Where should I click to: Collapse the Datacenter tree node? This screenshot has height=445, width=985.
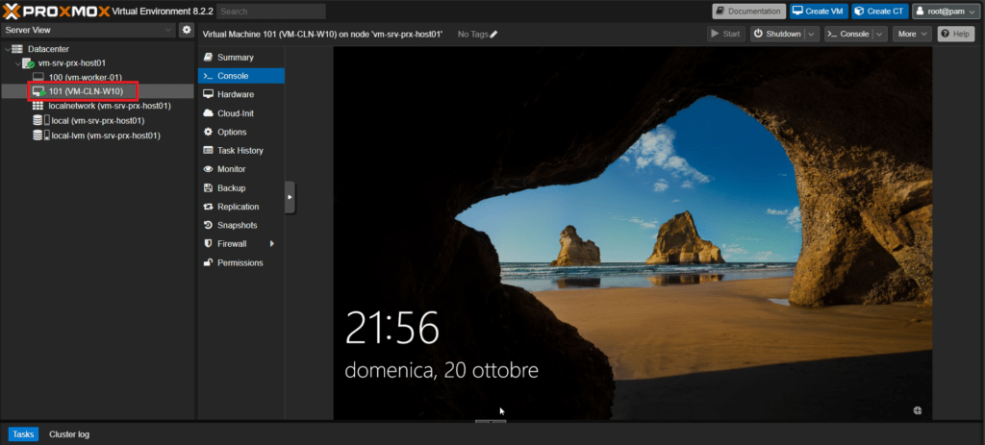7,49
